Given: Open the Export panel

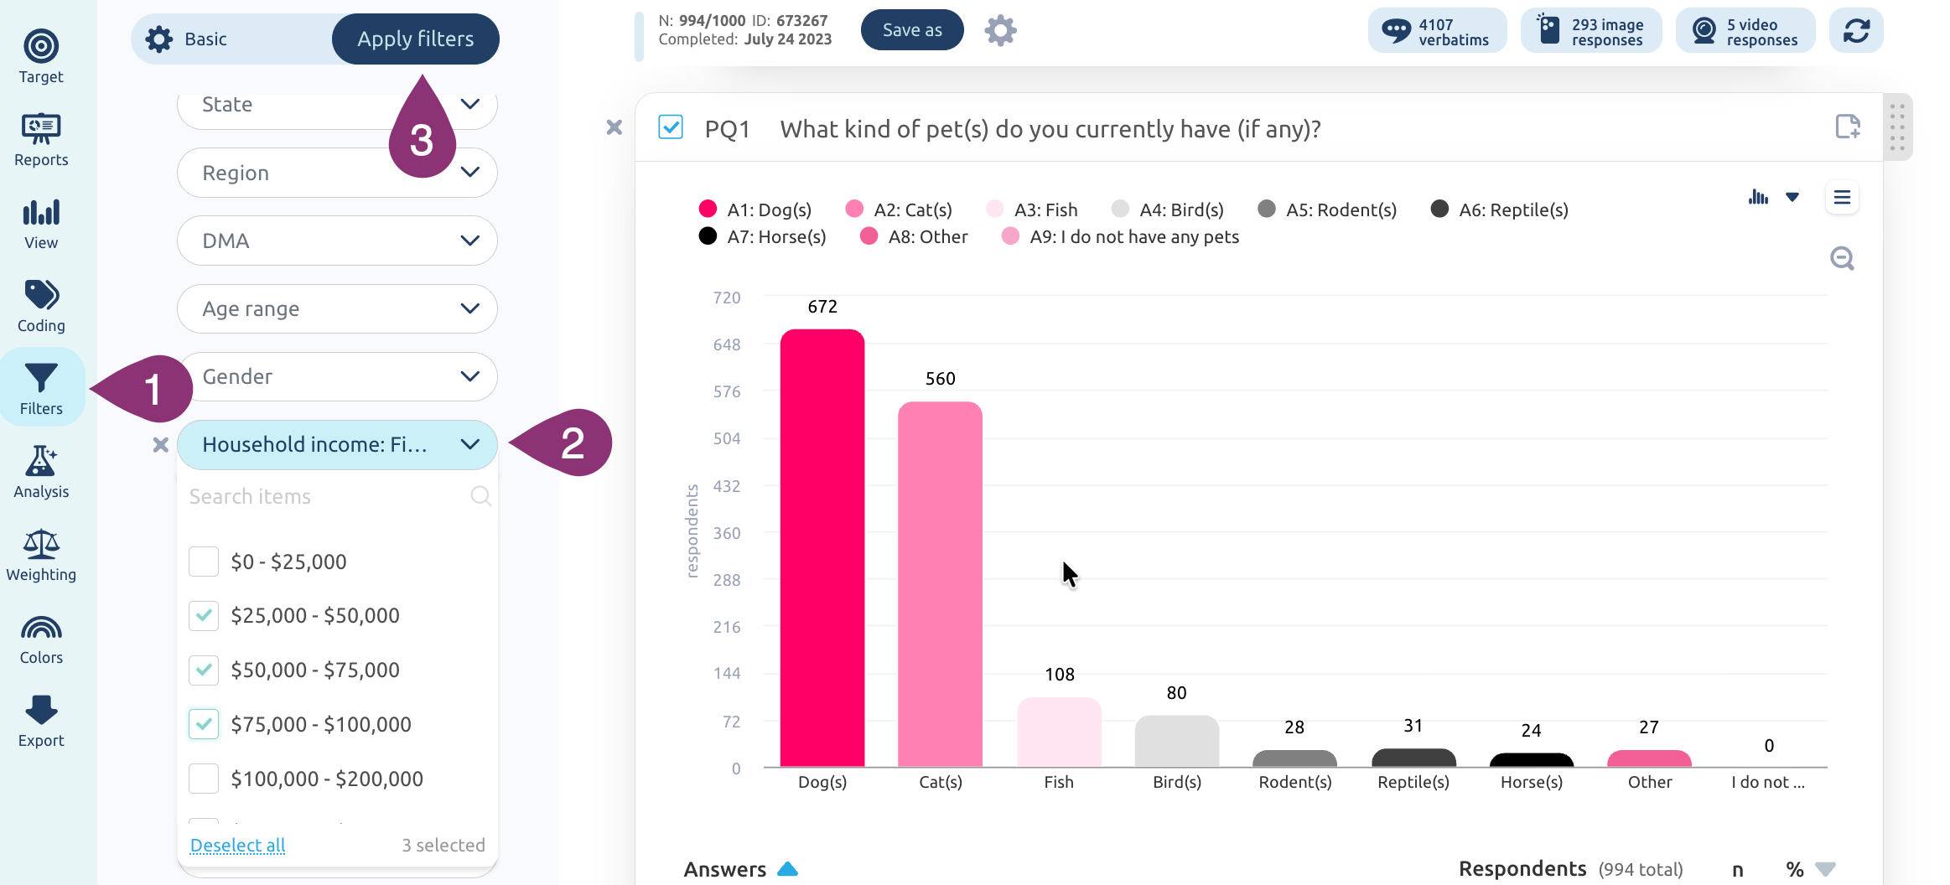Looking at the screenshot, I should coord(41,721).
